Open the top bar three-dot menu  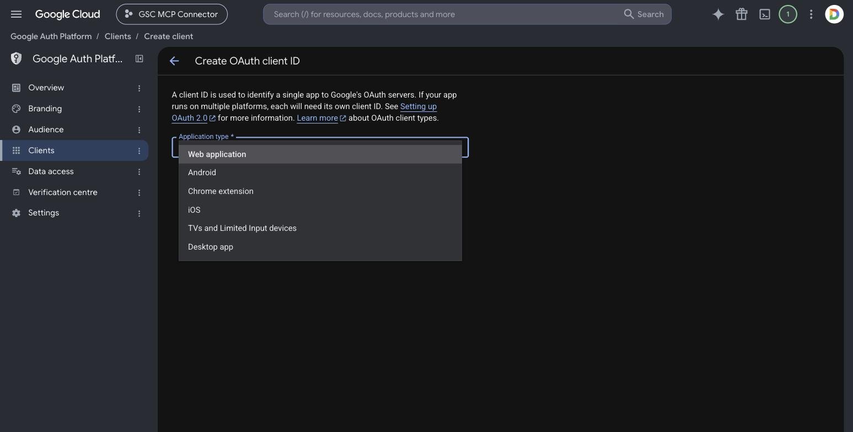tap(811, 14)
